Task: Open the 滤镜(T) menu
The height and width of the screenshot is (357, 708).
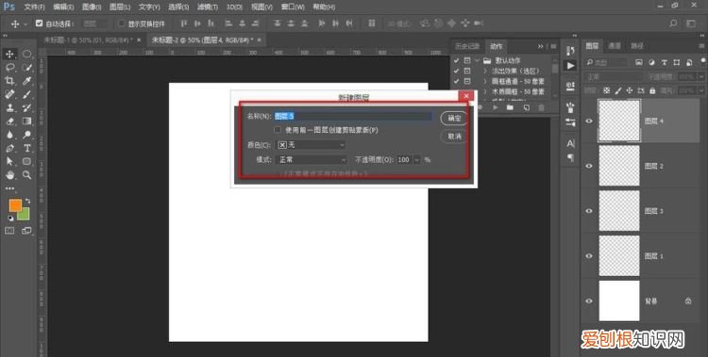Action: [x=208, y=8]
